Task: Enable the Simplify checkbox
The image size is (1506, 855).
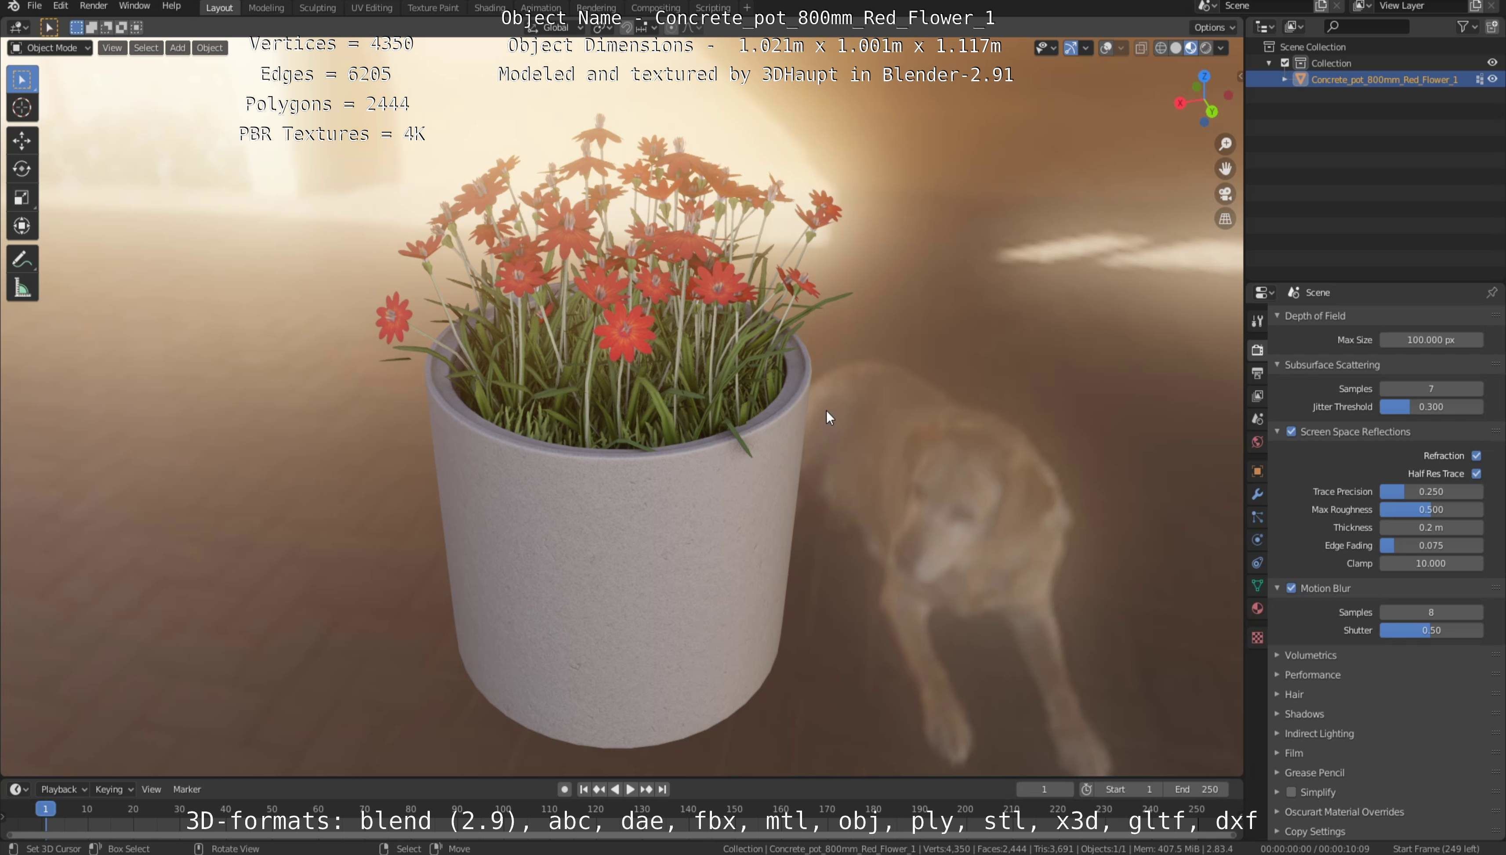Action: pos(1291,792)
